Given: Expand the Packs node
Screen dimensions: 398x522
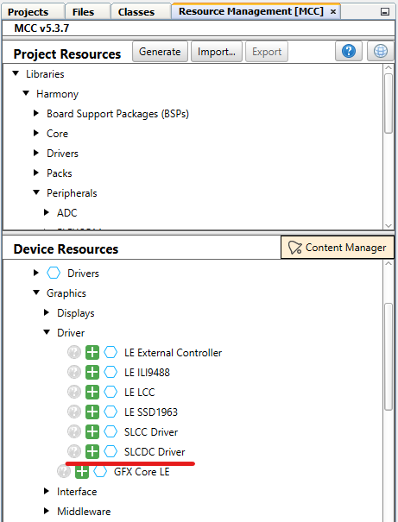Looking at the screenshot, I should pos(36,173).
